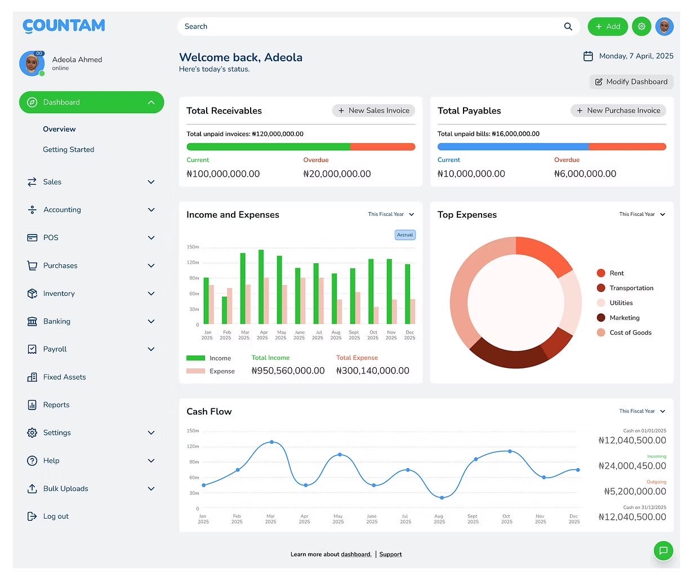Click the Rent legend color dot
Image resolution: width=695 pixels, height=576 pixels.
pos(601,273)
